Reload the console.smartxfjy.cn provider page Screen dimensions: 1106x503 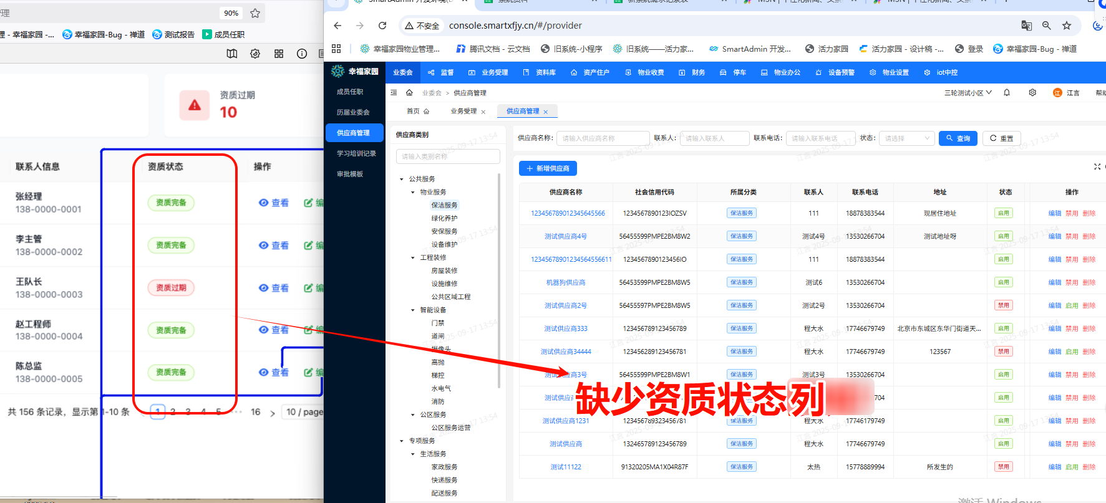coord(382,26)
